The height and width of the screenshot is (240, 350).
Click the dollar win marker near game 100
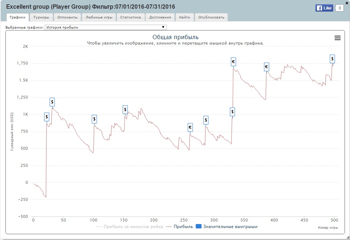94,119
